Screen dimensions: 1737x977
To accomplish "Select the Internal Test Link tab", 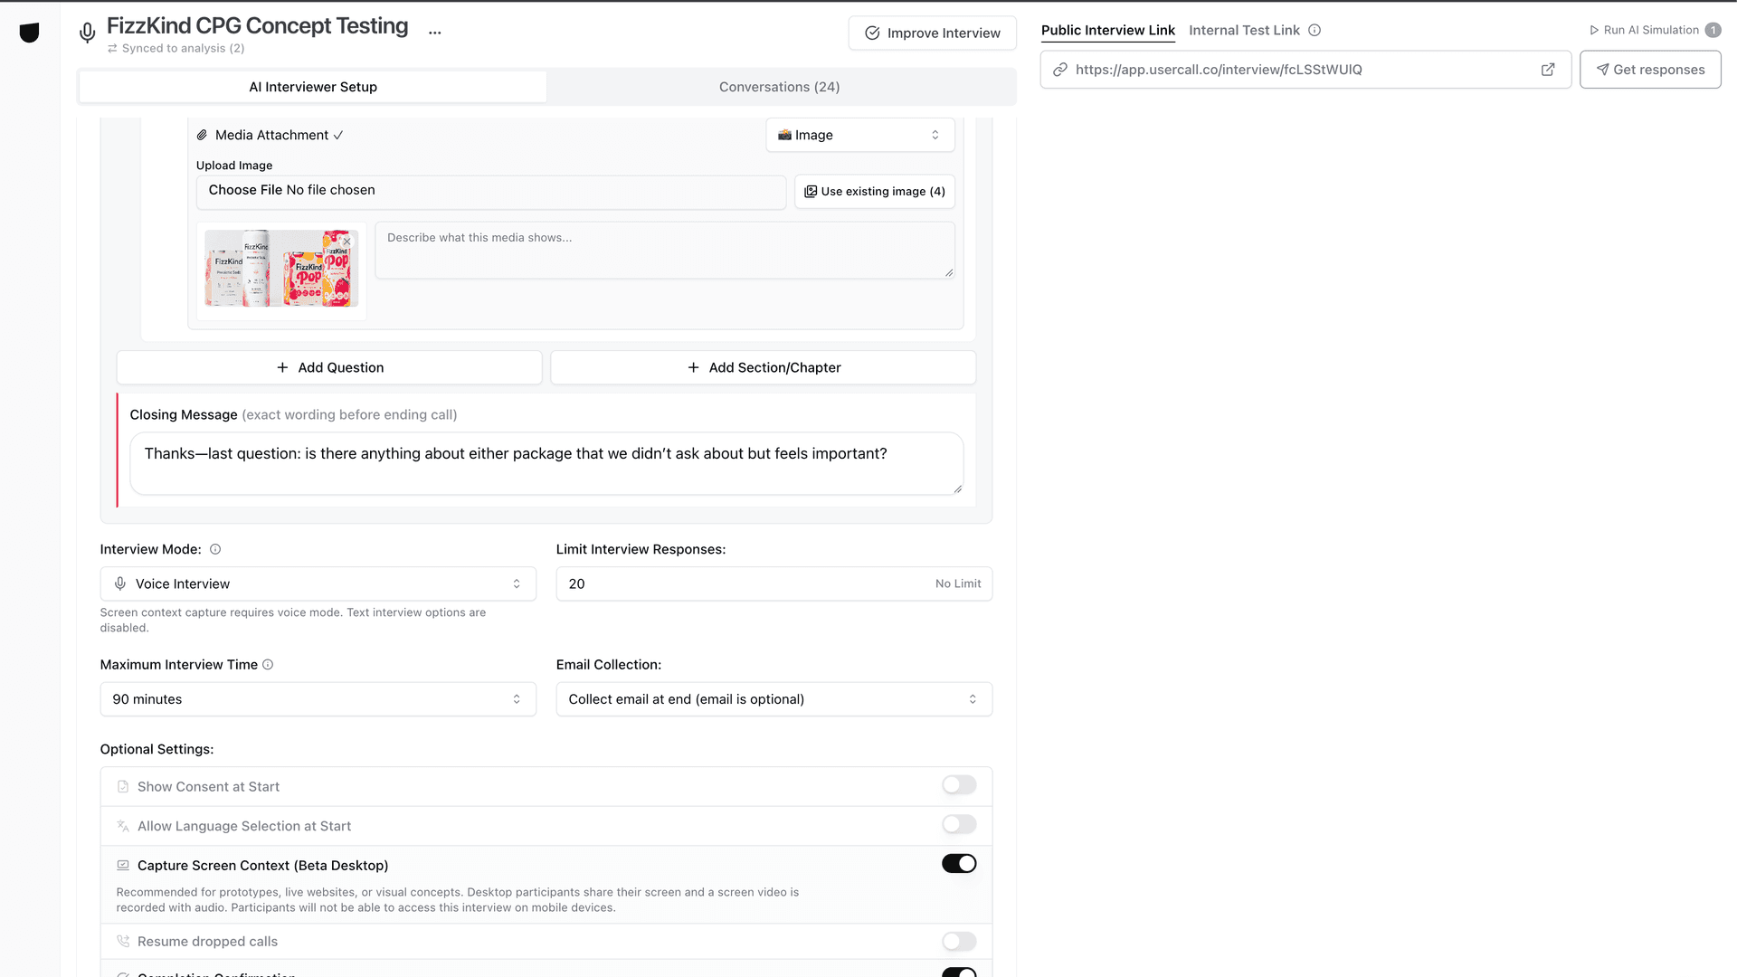I will pyautogui.click(x=1244, y=30).
